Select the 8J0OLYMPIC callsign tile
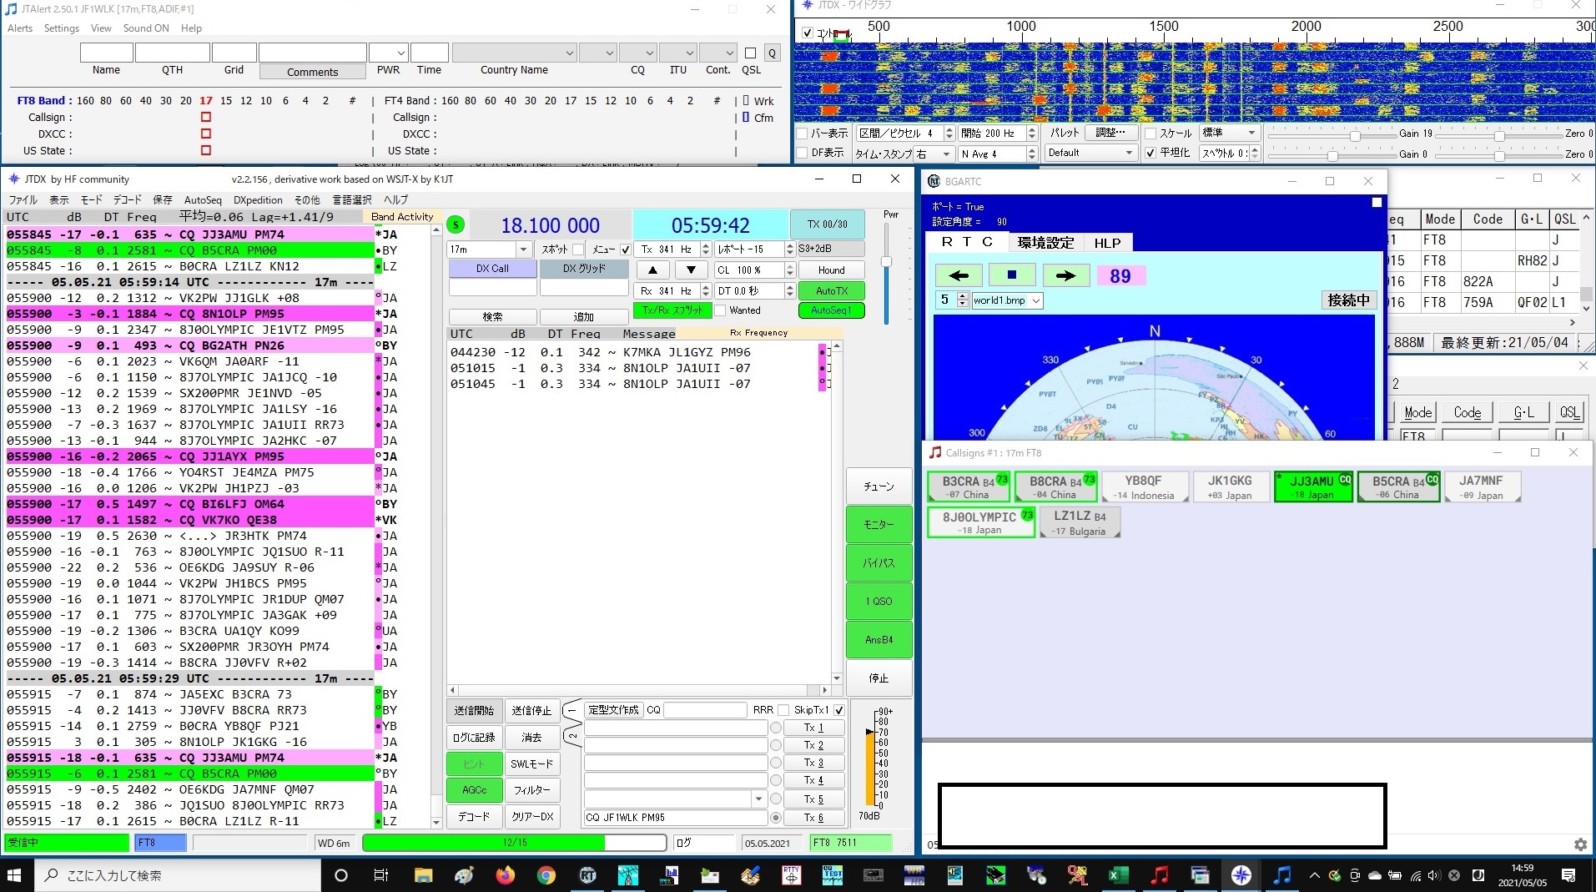Viewport: 1596px width, 892px height. (x=981, y=522)
